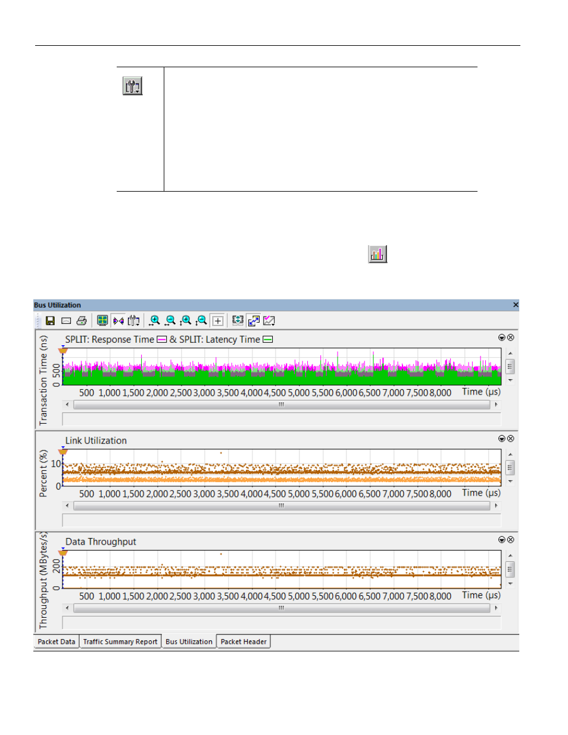Click the right scroll arrow under Response Time graph

point(496,405)
